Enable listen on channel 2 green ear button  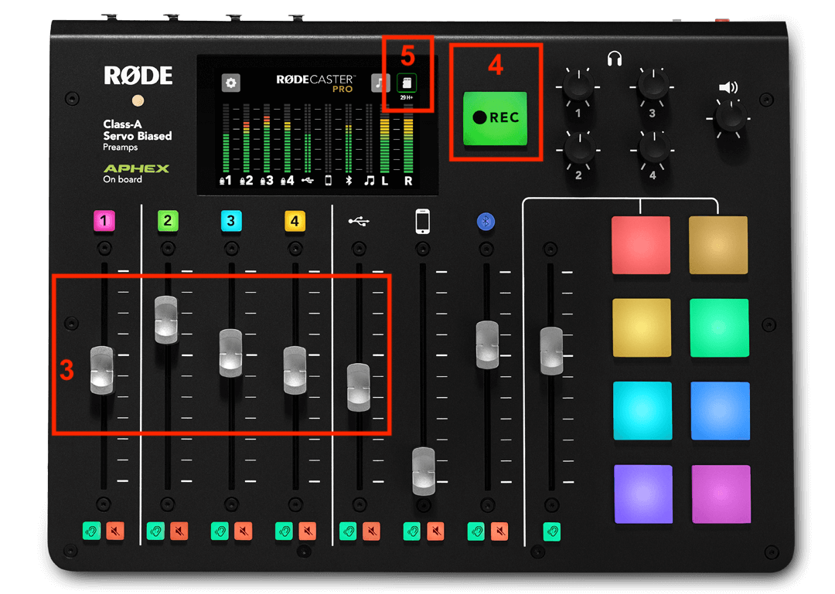pyautogui.click(x=154, y=531)
